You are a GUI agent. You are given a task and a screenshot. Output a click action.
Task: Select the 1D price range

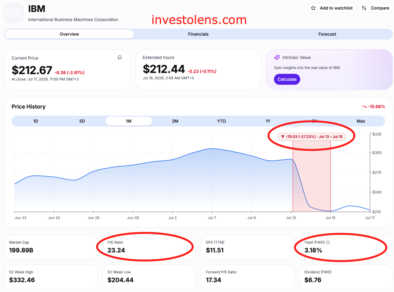(x=36, y=121)
